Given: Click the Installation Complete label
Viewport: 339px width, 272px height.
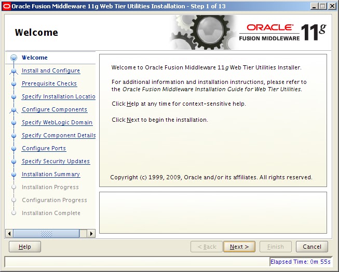Looking at the screenshot, I should click(x=51, y=213).
